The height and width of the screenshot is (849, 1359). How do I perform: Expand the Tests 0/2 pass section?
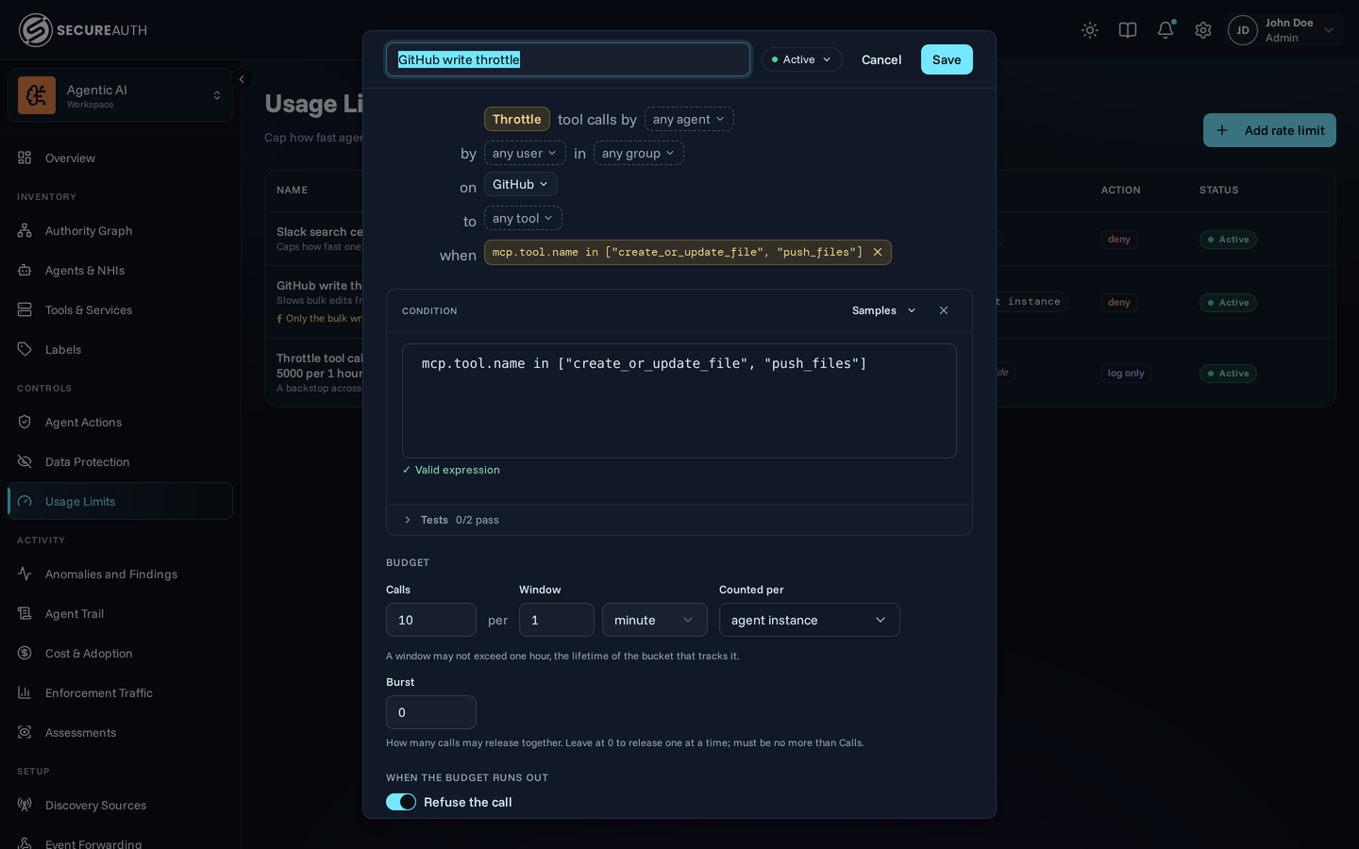point(451,520)
